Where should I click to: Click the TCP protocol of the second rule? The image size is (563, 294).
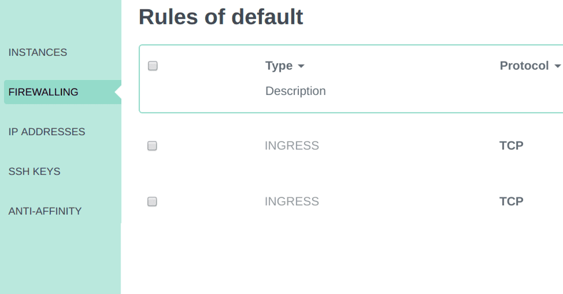pos(511,201)
